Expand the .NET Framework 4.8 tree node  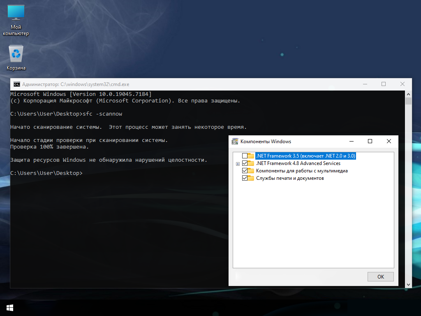coord(238,164)
